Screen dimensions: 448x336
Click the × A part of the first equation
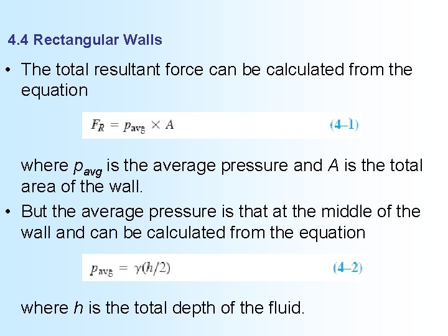tap(162, 125)
